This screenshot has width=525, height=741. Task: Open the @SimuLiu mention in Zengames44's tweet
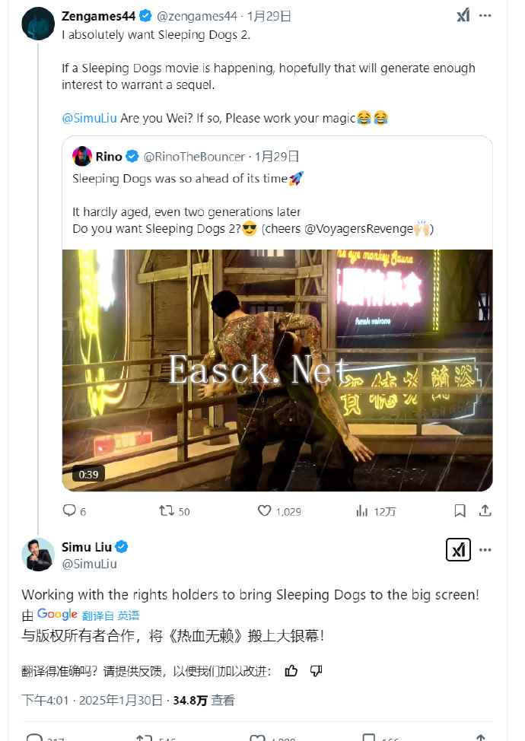click(x=89, y=118)
